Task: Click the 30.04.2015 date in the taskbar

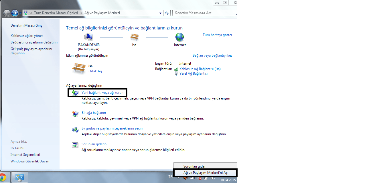Action: 228,180
